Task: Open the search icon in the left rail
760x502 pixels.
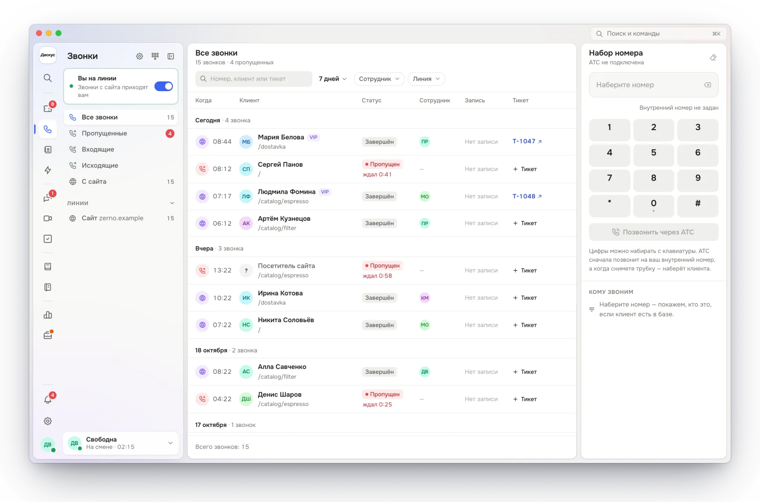Action: click(47, 78)
